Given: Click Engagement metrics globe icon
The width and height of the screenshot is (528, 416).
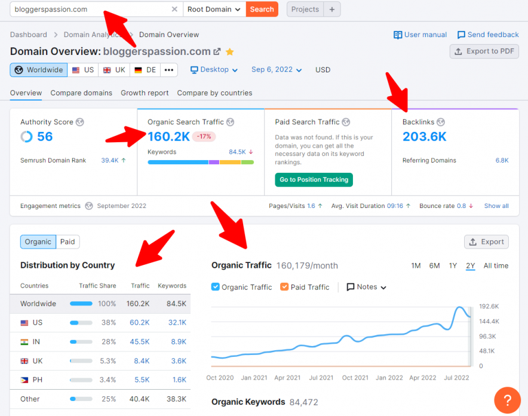Looking at the screenshot, I should [89, 206].
